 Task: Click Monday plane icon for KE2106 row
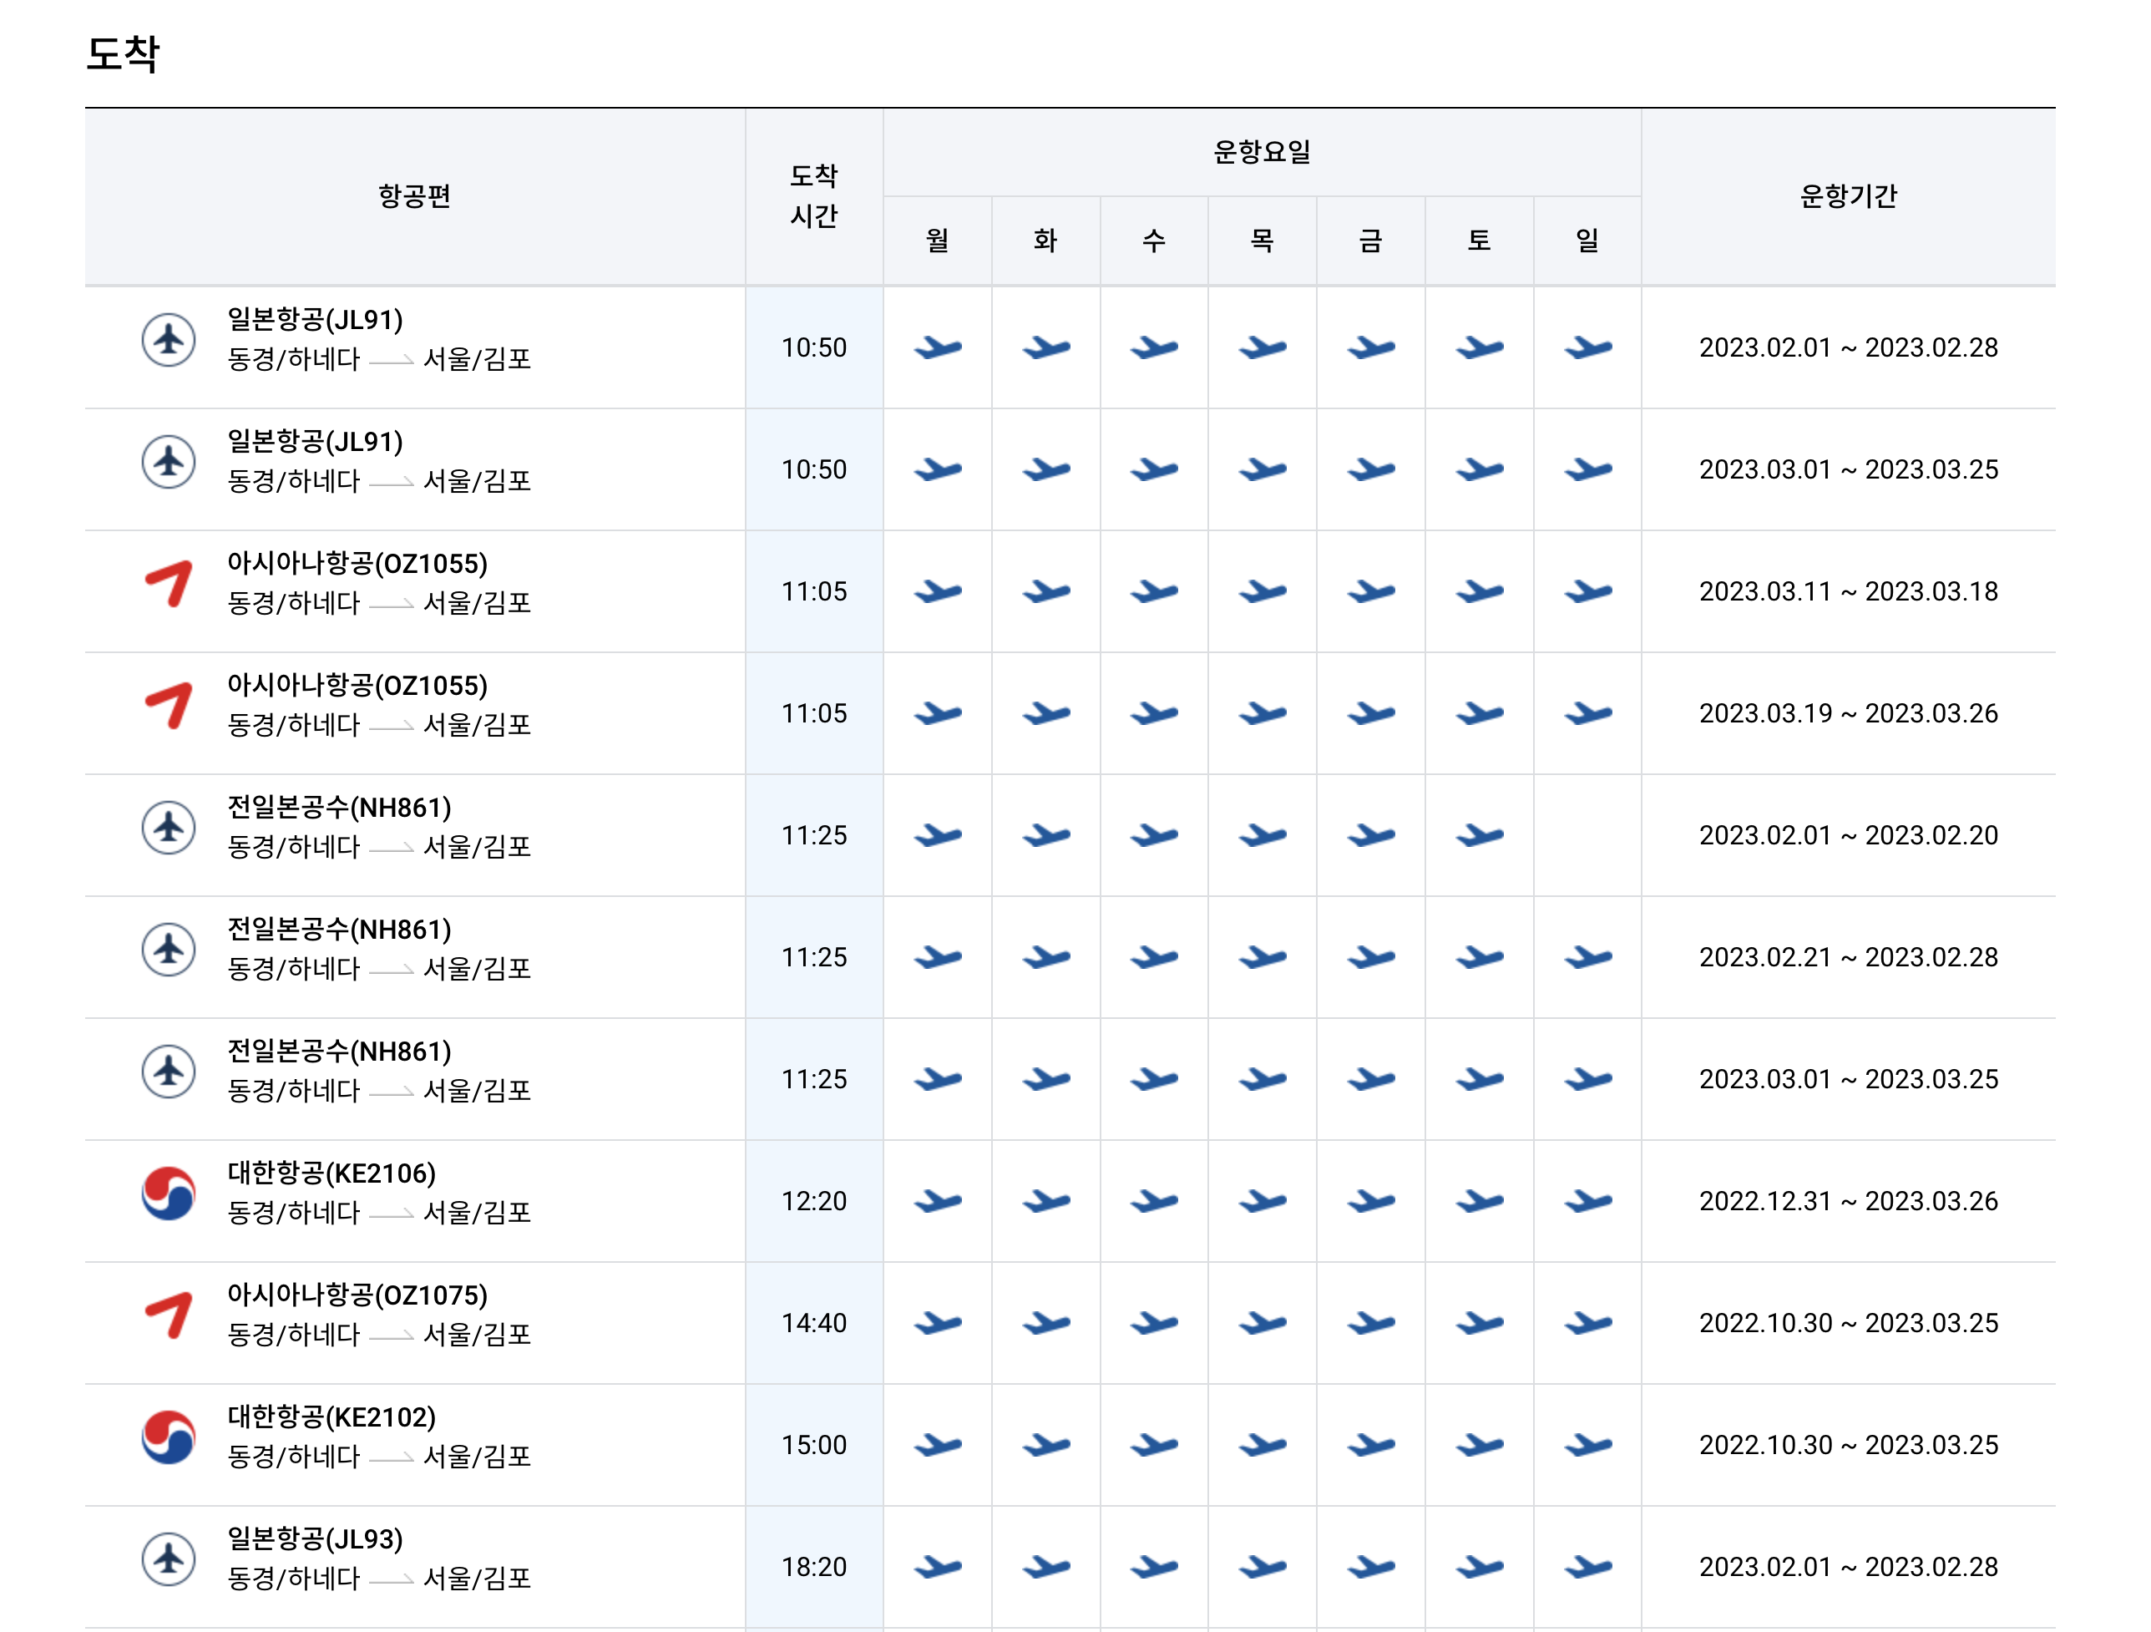click(938, 1201)
